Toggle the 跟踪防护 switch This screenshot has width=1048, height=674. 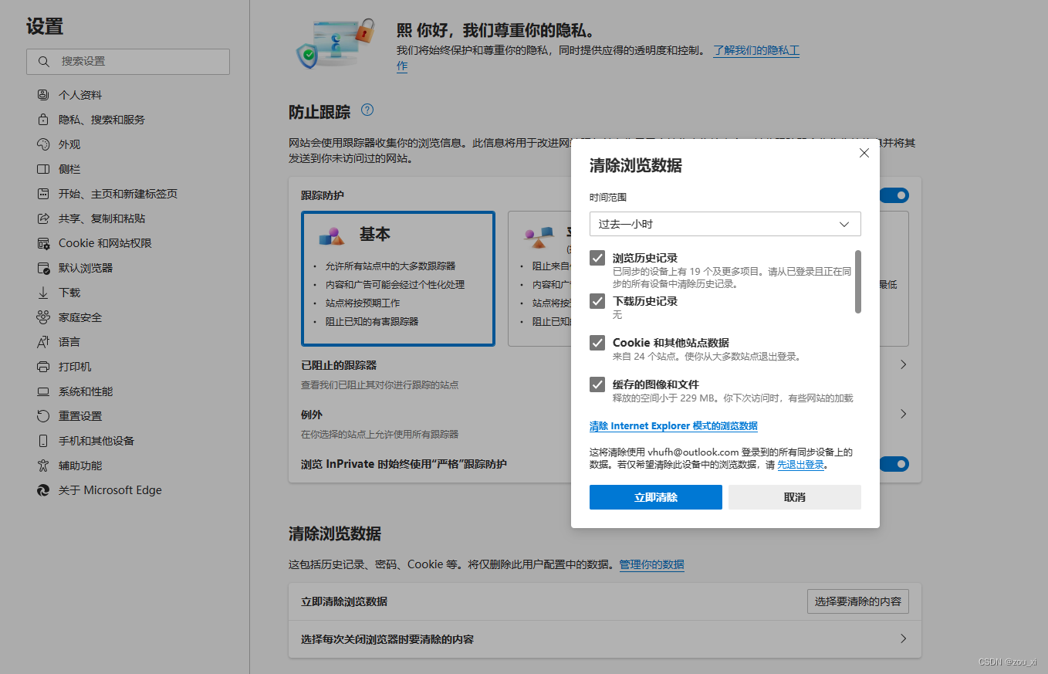(894, 195)
